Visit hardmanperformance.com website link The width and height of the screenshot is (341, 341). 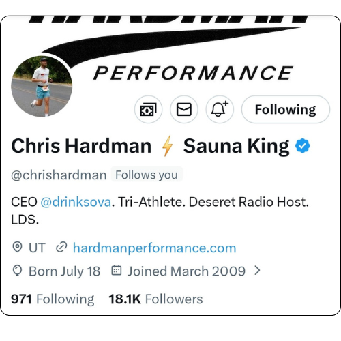[x=155, y=248]
